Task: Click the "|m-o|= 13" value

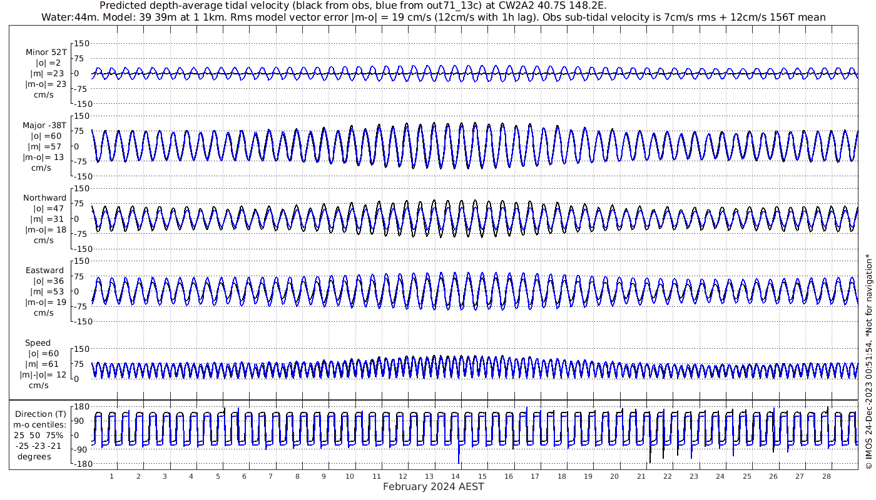Action: click(44, 157)
